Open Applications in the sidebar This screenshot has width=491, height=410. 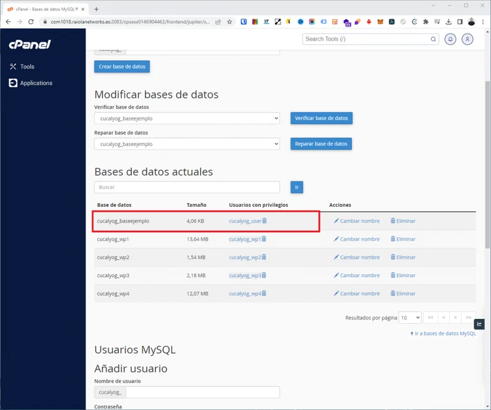click(36, 83)
